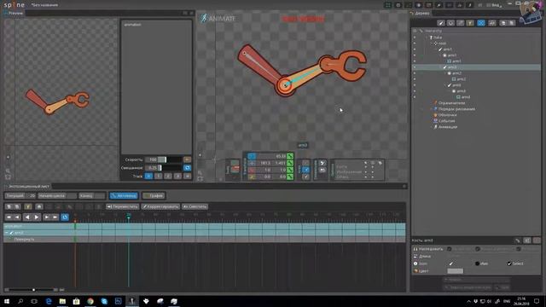Click the Текущий current frame field
546x307 pixels.
click(20, 195)
